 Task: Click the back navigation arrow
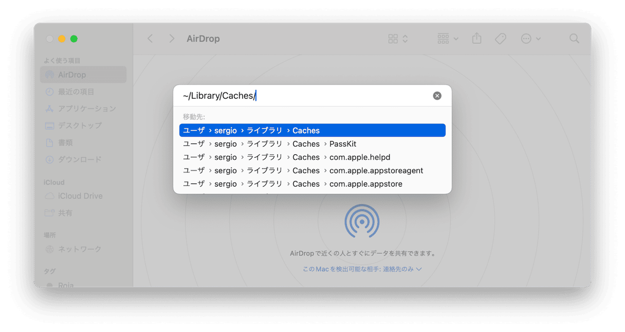tap(150, 39)
